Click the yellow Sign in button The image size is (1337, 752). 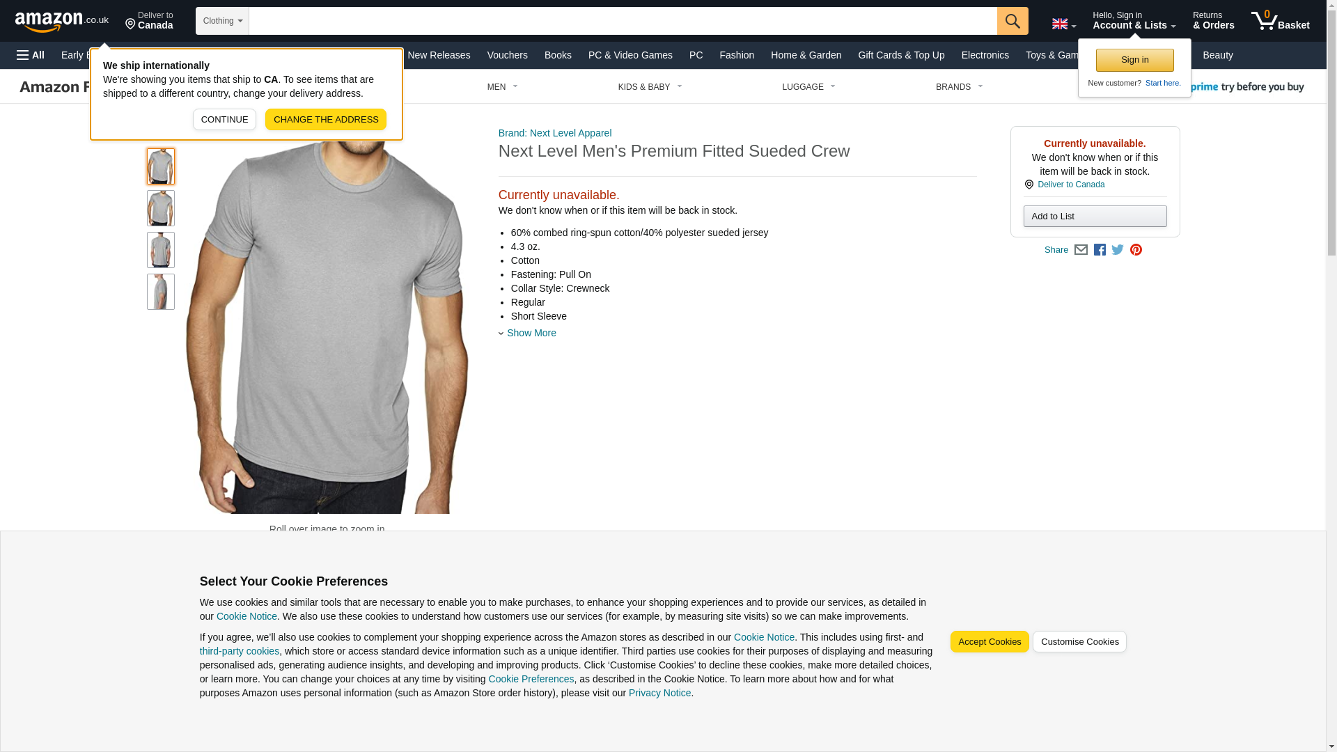(1134, 60)
